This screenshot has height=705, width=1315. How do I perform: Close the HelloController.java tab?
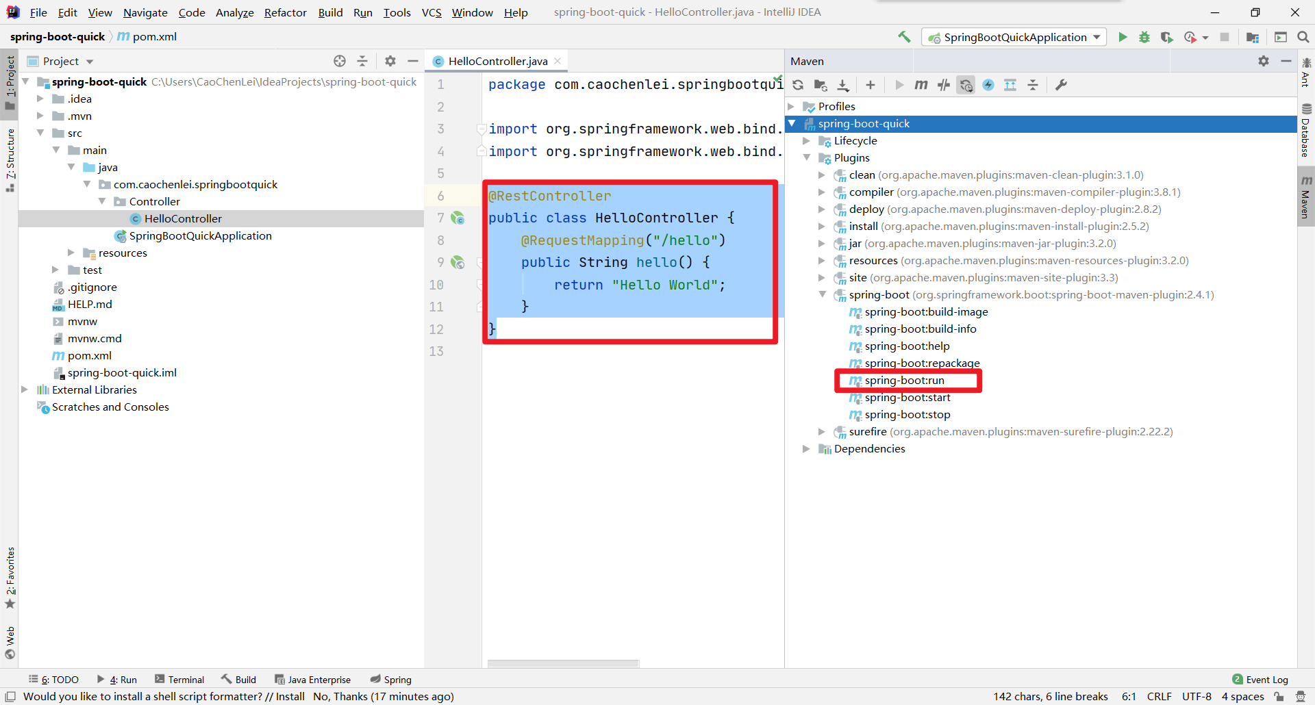pyautogui.click(x=558, y=61)
